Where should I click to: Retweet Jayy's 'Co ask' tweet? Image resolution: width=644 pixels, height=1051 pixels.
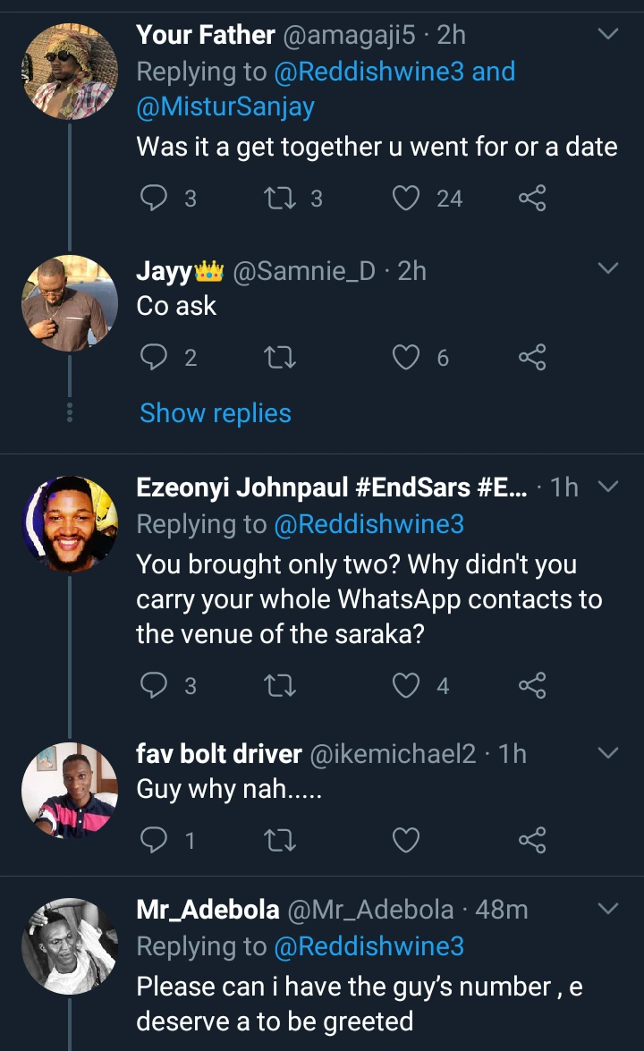(281, 359)
